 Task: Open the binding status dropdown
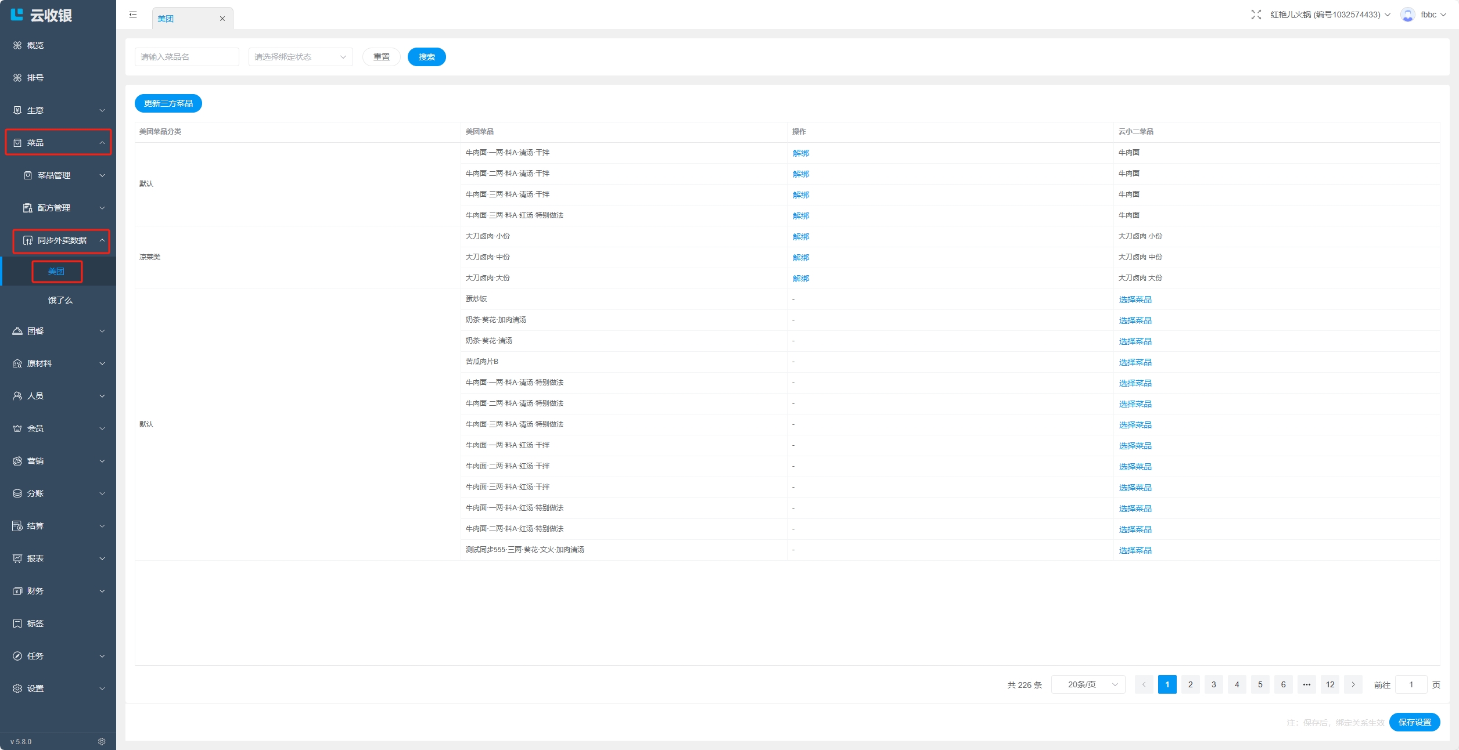tap(300, 57)
